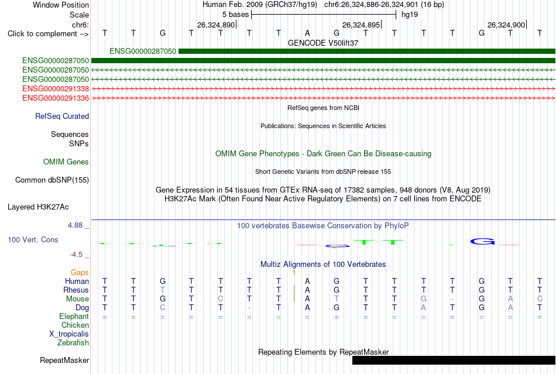Click 'Short Genetic Variants from dbSNP release 155'
Viewport: 556px width, 374px height.
[x=323, y=171]
